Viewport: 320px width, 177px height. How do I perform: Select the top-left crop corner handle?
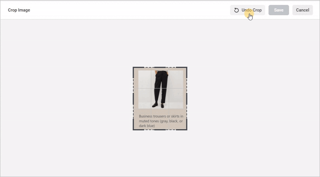tap(134, 68)
